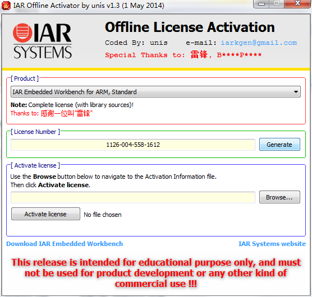Focus the activation information file path field

[133, 197]
